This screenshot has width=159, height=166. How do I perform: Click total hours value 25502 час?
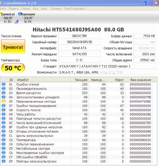145,60
